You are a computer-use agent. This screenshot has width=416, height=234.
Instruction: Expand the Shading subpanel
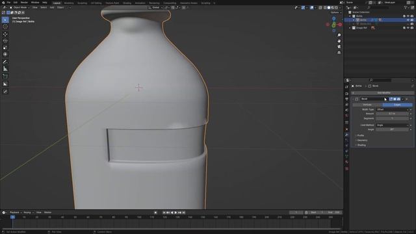361,145
